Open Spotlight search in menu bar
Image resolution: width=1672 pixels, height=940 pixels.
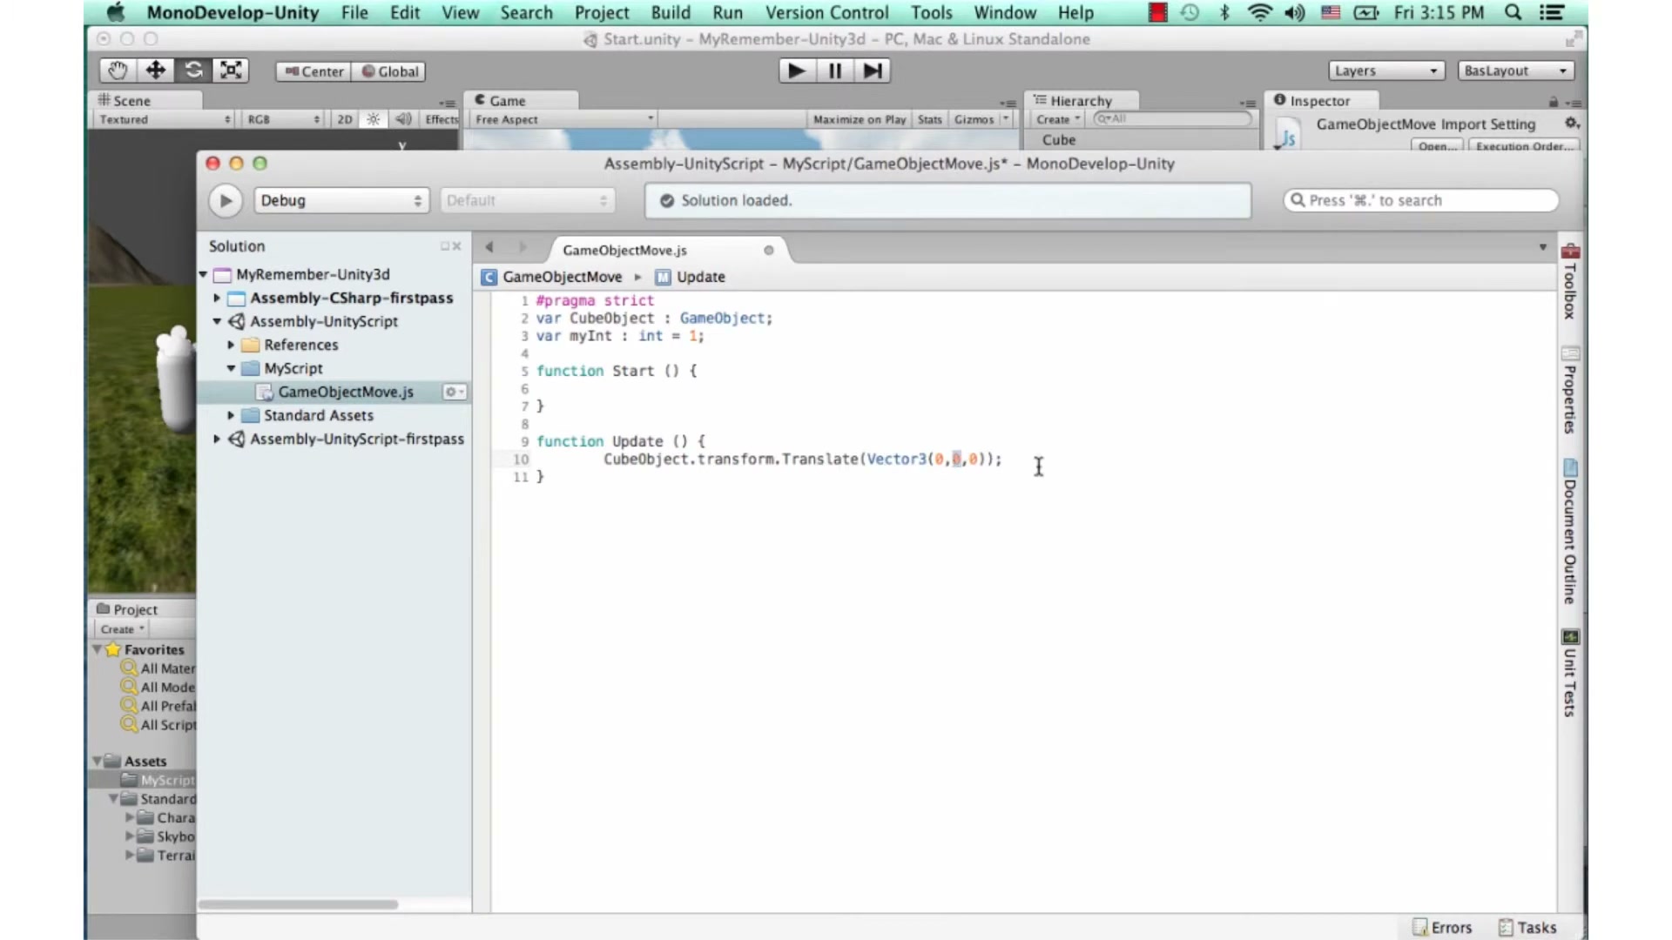[x=1514, y=12]
